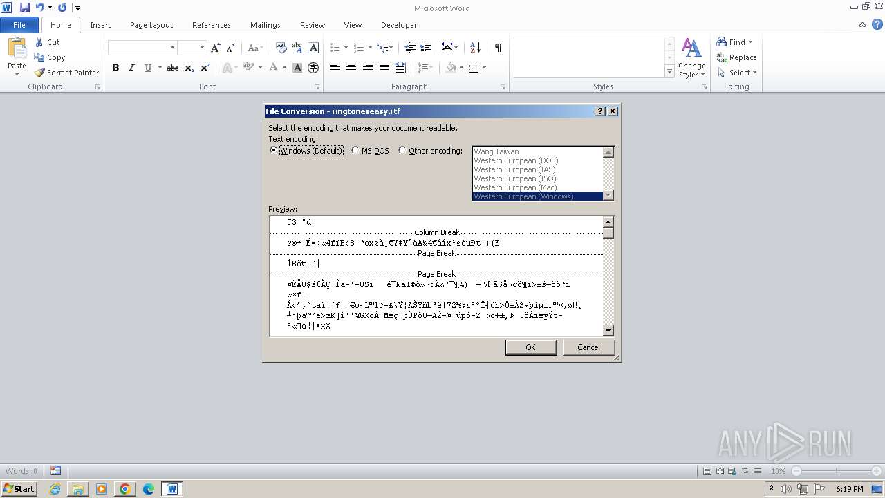Open the Font size dropdown
Screen dimensions: 885x498
point(202,48)
